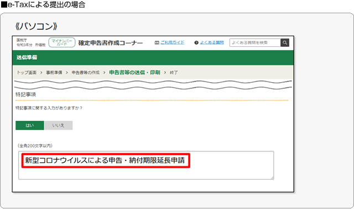Click the 国税庁 label in the header
Image resolution: width=354 pixels, height=209 pixels.
(22, 40)
